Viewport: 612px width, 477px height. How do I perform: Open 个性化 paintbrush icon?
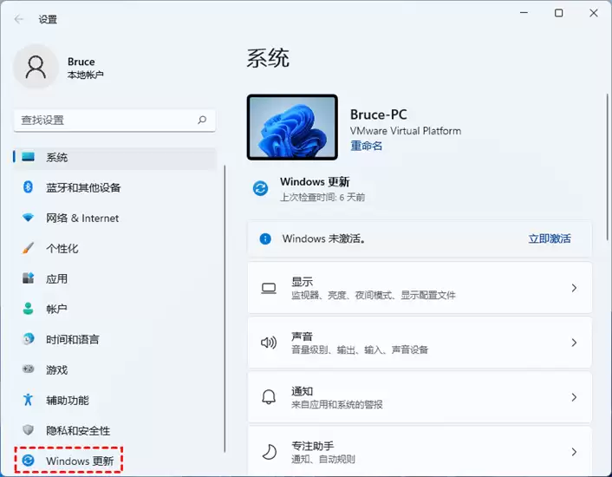point(28,248)
